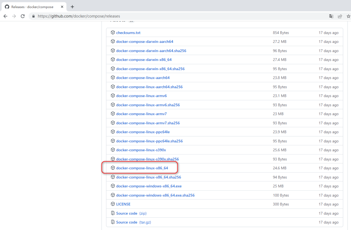Bookmark the page with the star toggle

point(348,16)
